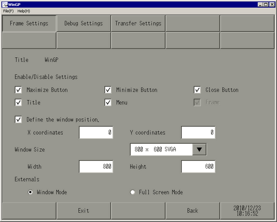Viewport: 277px width, 222px height.
Task: Switch to Transfer Settings tab
Action: (x=138, y=23)
